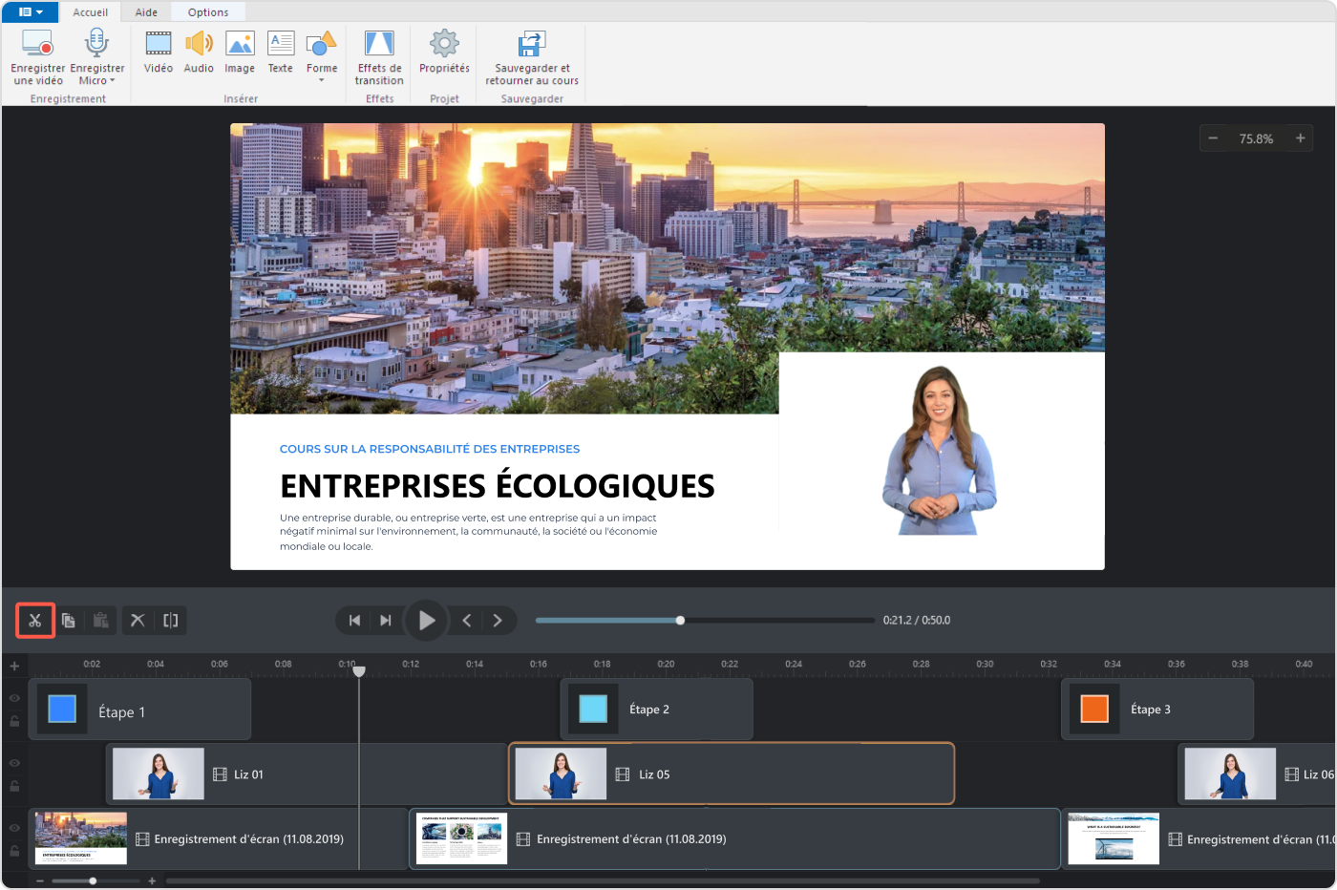Open the application menu dropdown
Screen dimensions: 1337x890
tap(30, 11)
